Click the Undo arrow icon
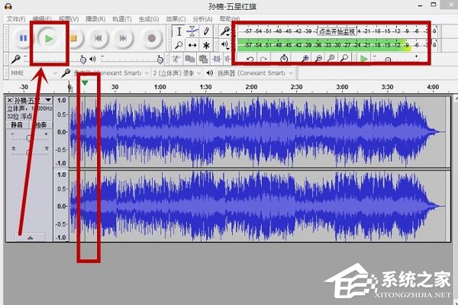This screenshot has width=458, height=305. coord(250,59)
